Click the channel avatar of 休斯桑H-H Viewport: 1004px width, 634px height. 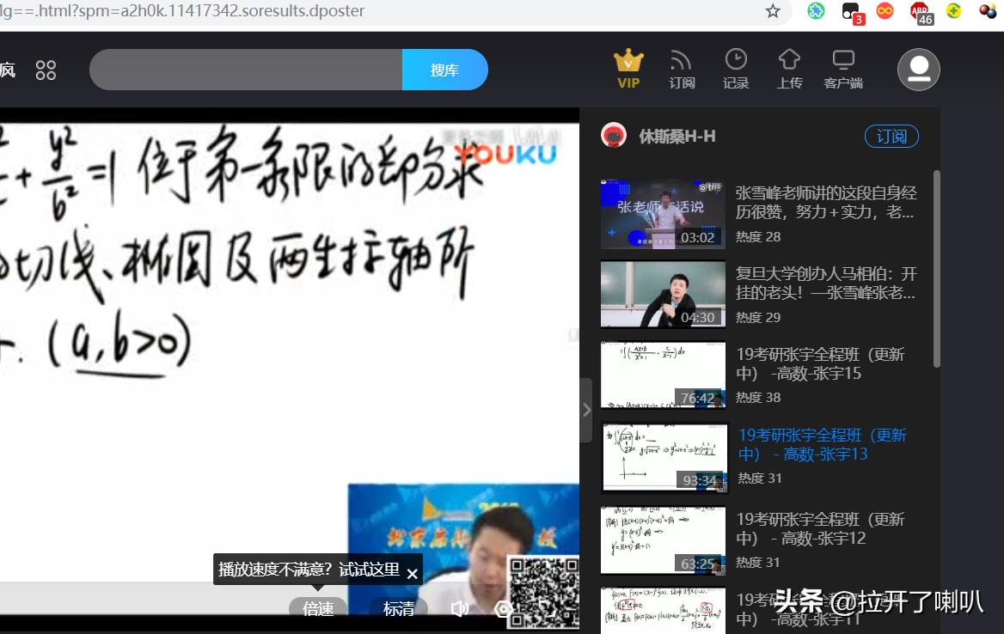tap(614, 136)
